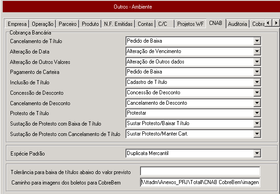Select the Parceiro tab
This screenshot has height=194, width=280.
(67, 24)
